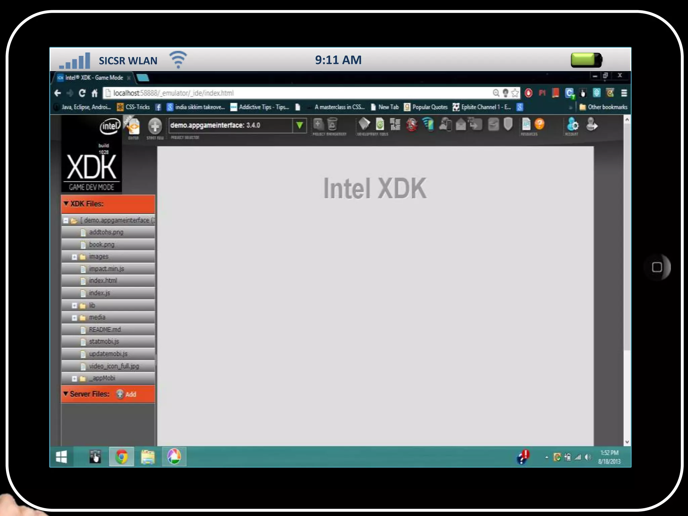Viewport: 688px width, 516px height.
Task: Click the red circular debug tool icon
Action: (412, 125)
